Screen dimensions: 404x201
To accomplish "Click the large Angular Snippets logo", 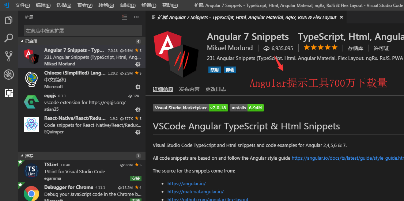I will 176,54.
